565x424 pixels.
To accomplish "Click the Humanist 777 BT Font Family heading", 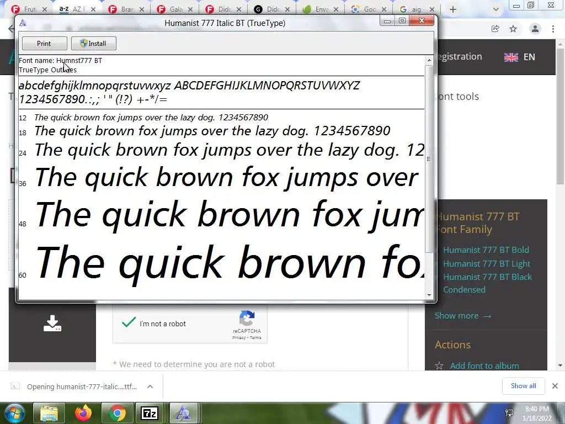I will click(478, 223).
